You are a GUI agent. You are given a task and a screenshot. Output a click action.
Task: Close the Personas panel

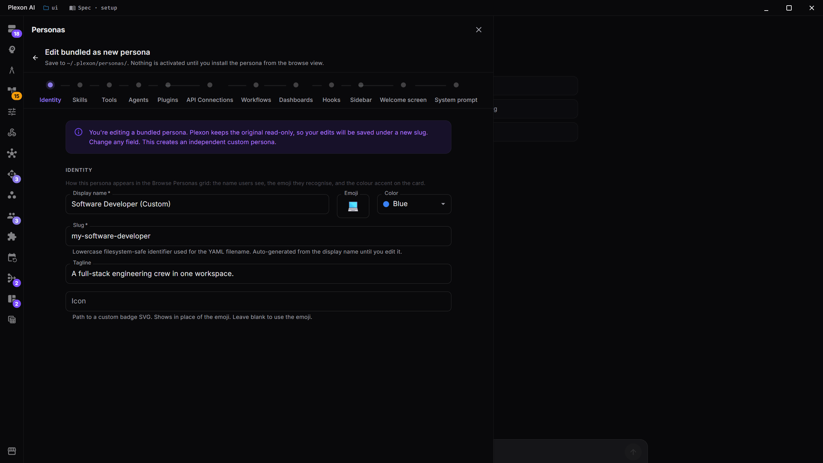(479, 30)
